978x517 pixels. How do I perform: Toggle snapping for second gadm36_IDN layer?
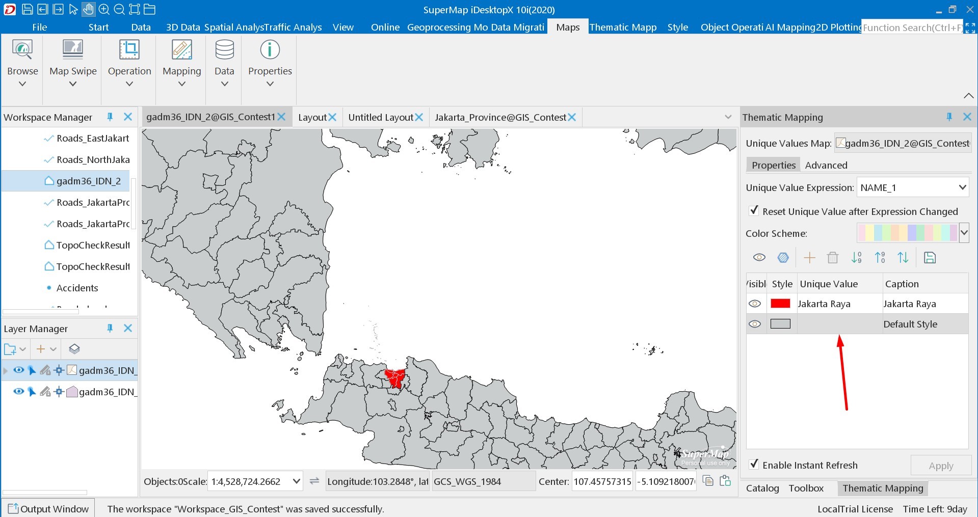[x=59, y=392]
